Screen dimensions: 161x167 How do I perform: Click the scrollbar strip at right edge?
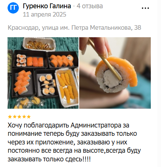coord(159,83)
